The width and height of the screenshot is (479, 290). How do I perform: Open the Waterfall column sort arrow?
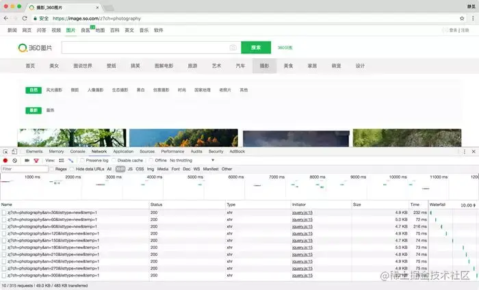click(474, 205)
